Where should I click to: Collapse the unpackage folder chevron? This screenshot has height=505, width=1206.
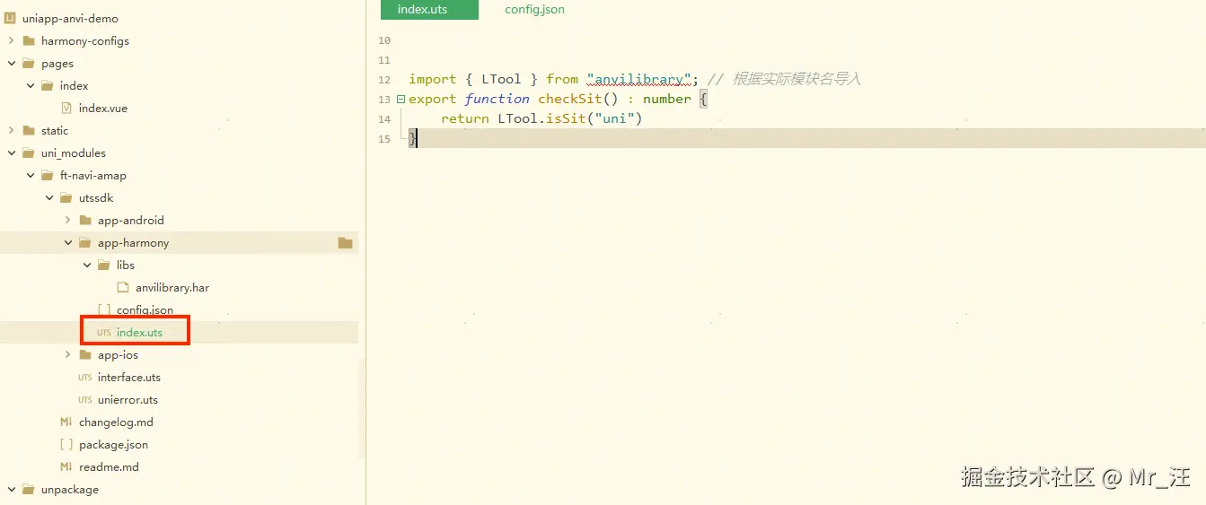click(11, 489)
